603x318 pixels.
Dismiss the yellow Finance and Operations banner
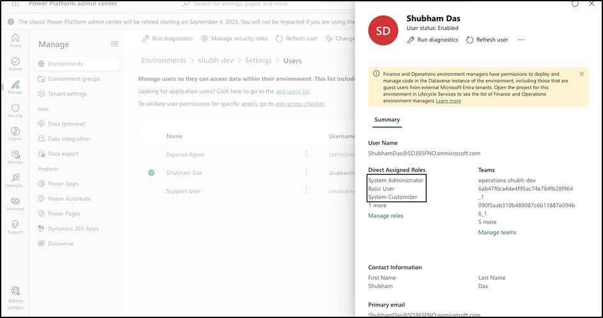[581, 74]
